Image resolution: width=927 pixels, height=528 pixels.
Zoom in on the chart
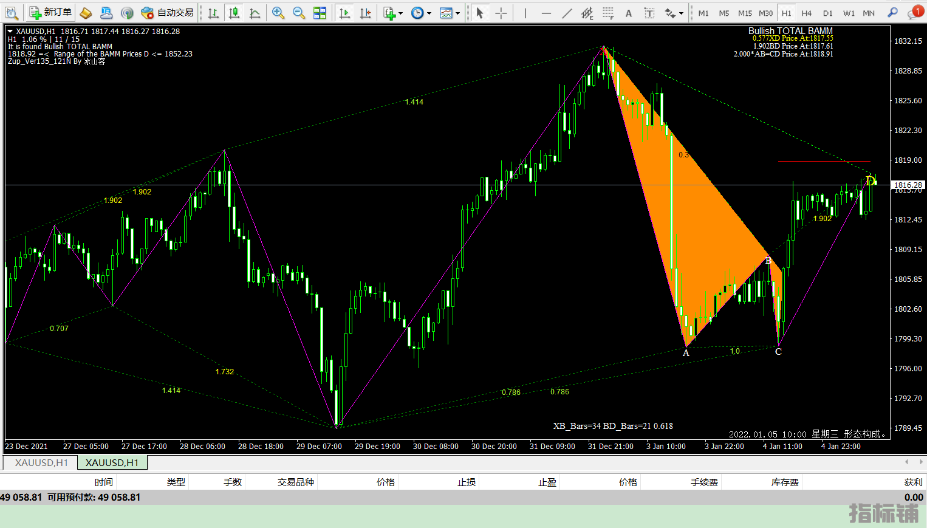(x=278, y=13)
